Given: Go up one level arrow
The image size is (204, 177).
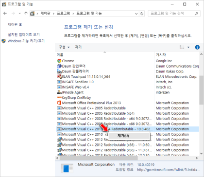Looking at the screenshot, I should (26, 13).
